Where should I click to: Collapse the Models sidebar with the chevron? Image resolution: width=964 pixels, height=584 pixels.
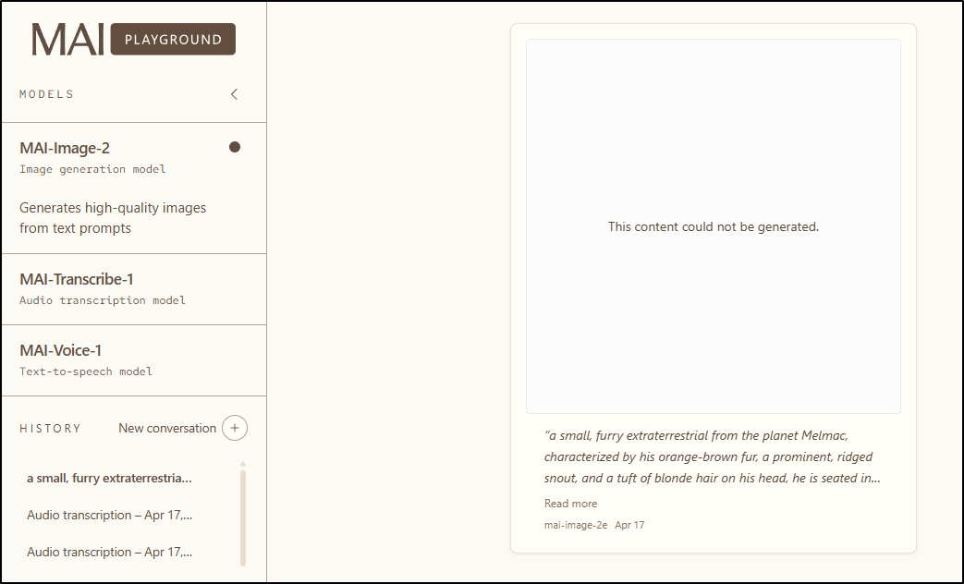pos(234,94)
